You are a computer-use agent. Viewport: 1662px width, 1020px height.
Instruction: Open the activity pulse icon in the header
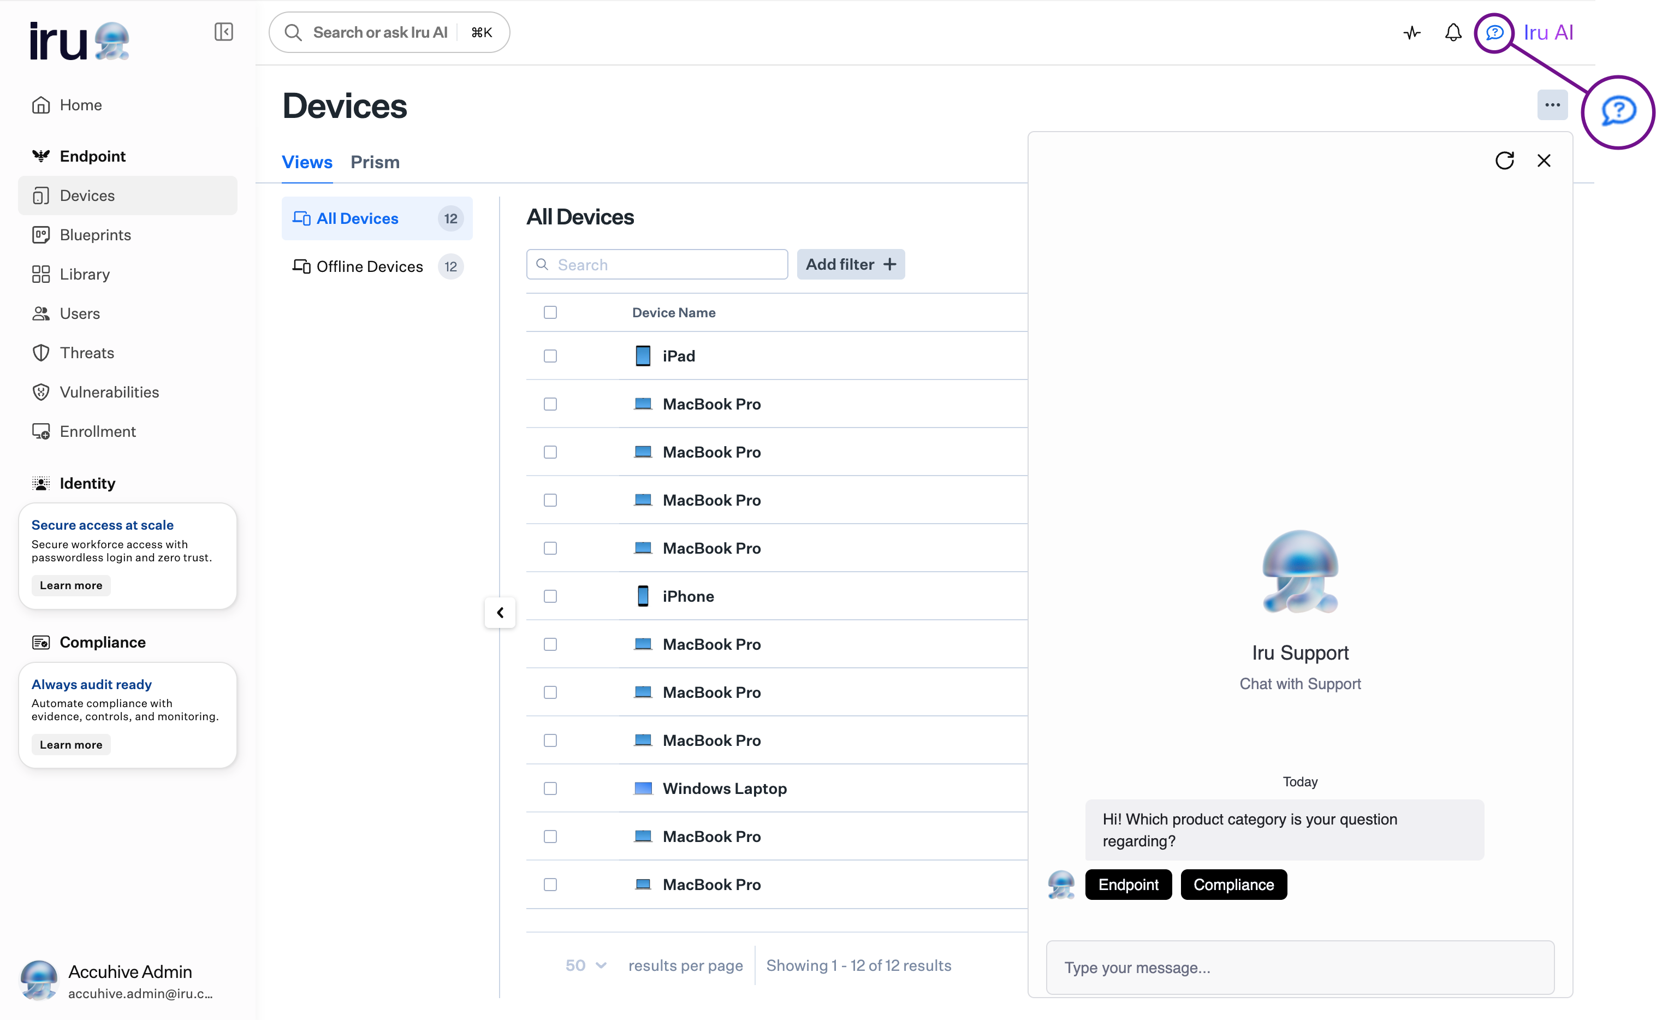tap(1412, 32)
